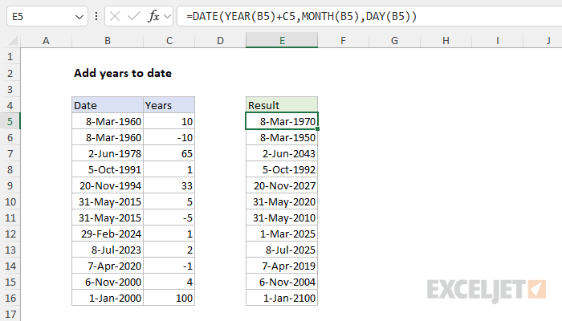Select result cell 8-Jul-2025

pyautogui.click(x=282, y=250)
